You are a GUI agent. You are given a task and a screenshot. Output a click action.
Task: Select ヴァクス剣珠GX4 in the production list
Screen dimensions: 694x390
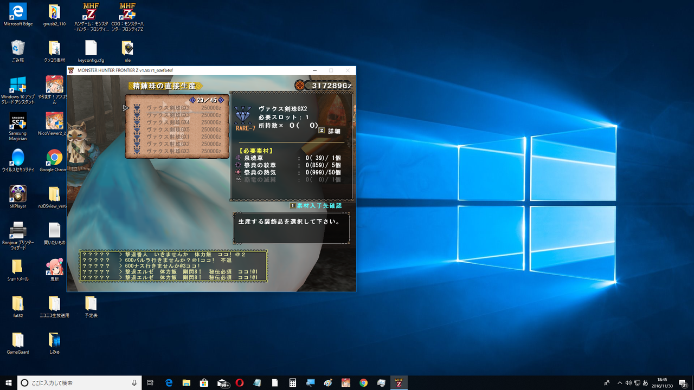click(x=177, y=122)
